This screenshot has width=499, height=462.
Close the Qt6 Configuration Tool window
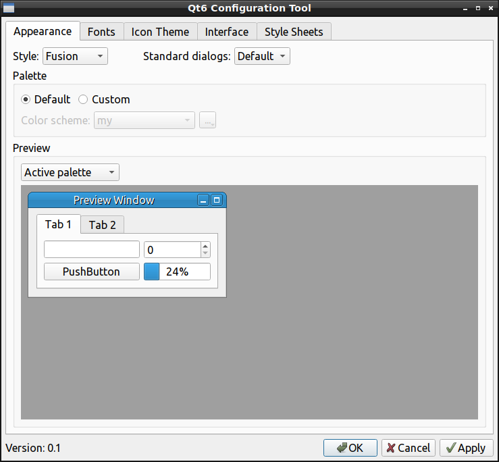click(491, 8)
